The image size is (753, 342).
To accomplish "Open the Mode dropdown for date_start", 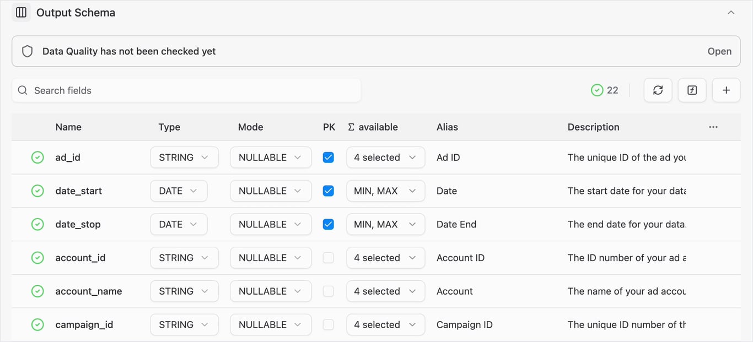I will pyautogui.click(x=271, y=191).
